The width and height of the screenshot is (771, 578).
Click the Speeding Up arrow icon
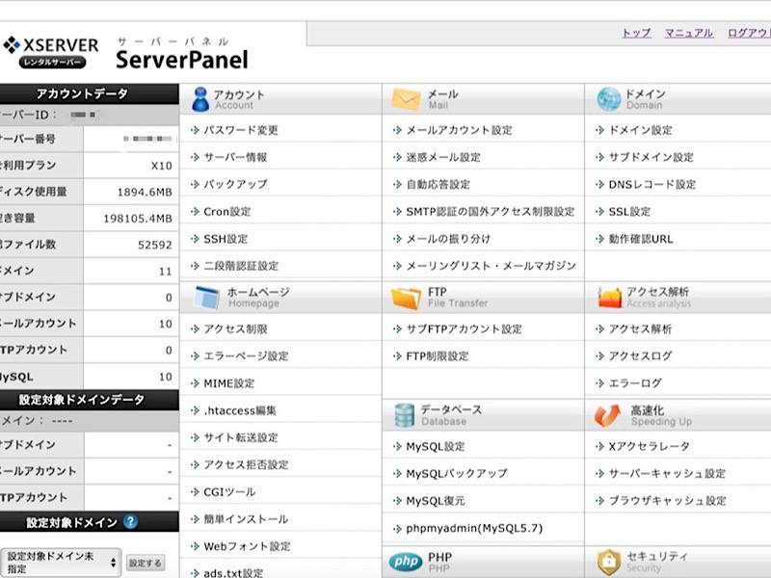[608, 415]
